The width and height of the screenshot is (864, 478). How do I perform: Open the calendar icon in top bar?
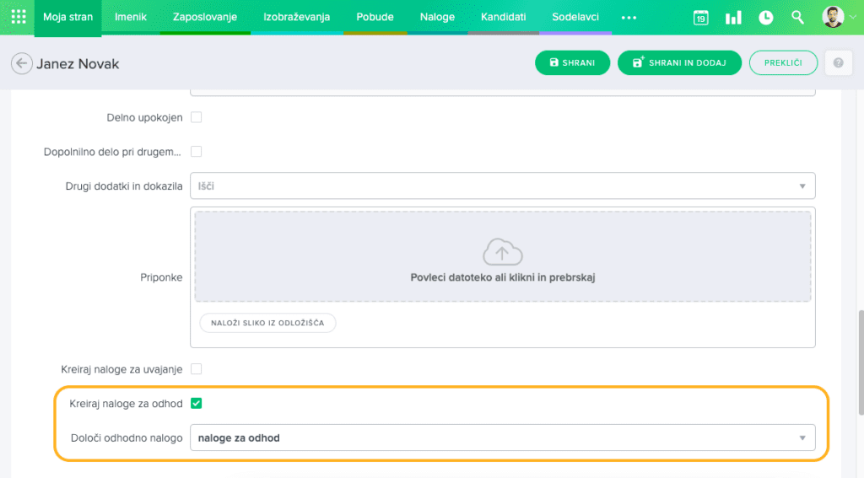click(700, 17)
